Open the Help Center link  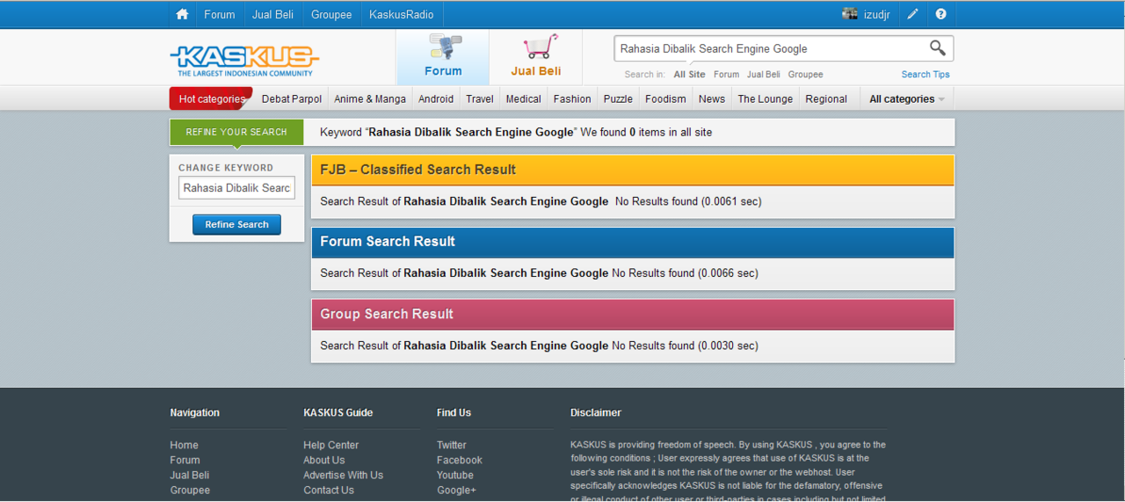tap(331, 445)
